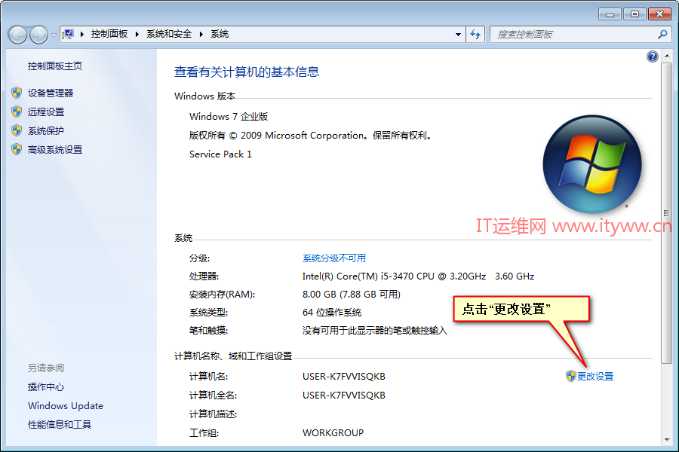Click the shield icon beside 高级系统设置
679x452 pixels.
(17, 149)
